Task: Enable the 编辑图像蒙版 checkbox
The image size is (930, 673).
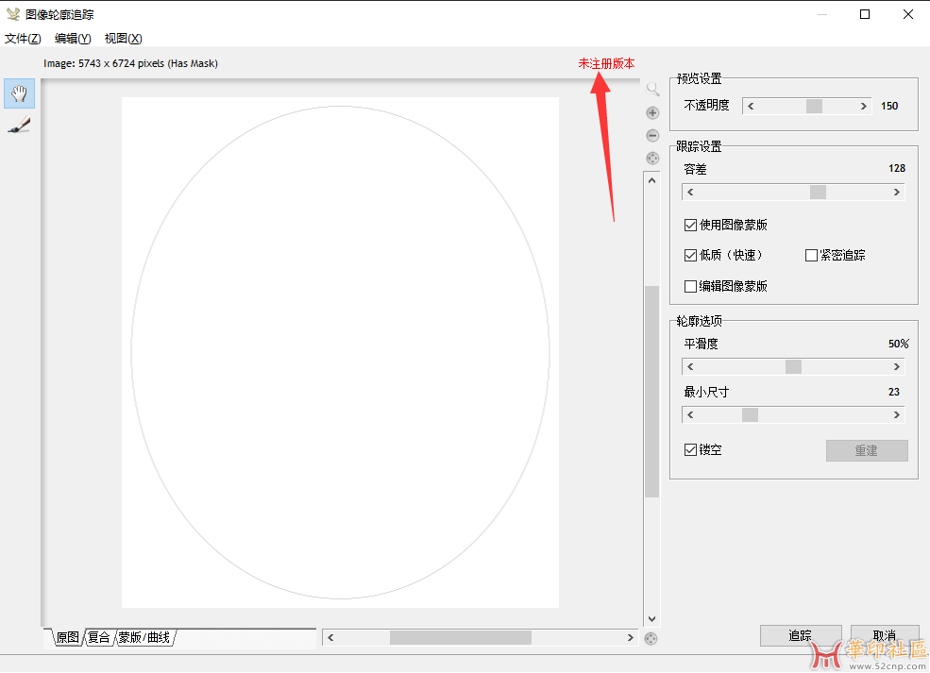Action: click(x=691, y=286)
